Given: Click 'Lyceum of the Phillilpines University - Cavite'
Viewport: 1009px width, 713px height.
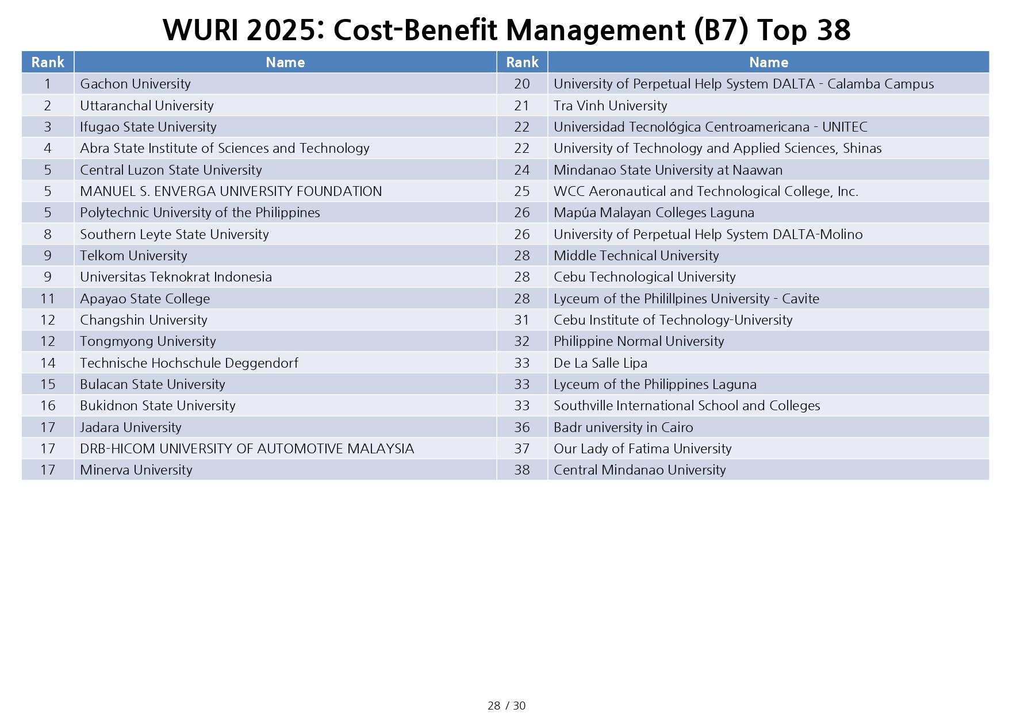Looking at the screenshot, I should click(x=686, y=299).
